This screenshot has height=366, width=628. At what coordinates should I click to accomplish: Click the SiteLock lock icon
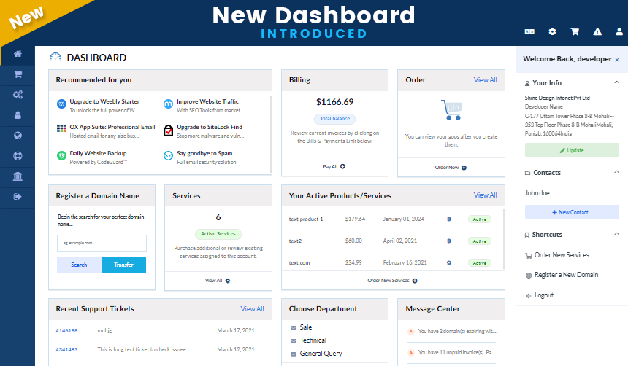click(169, 131)
